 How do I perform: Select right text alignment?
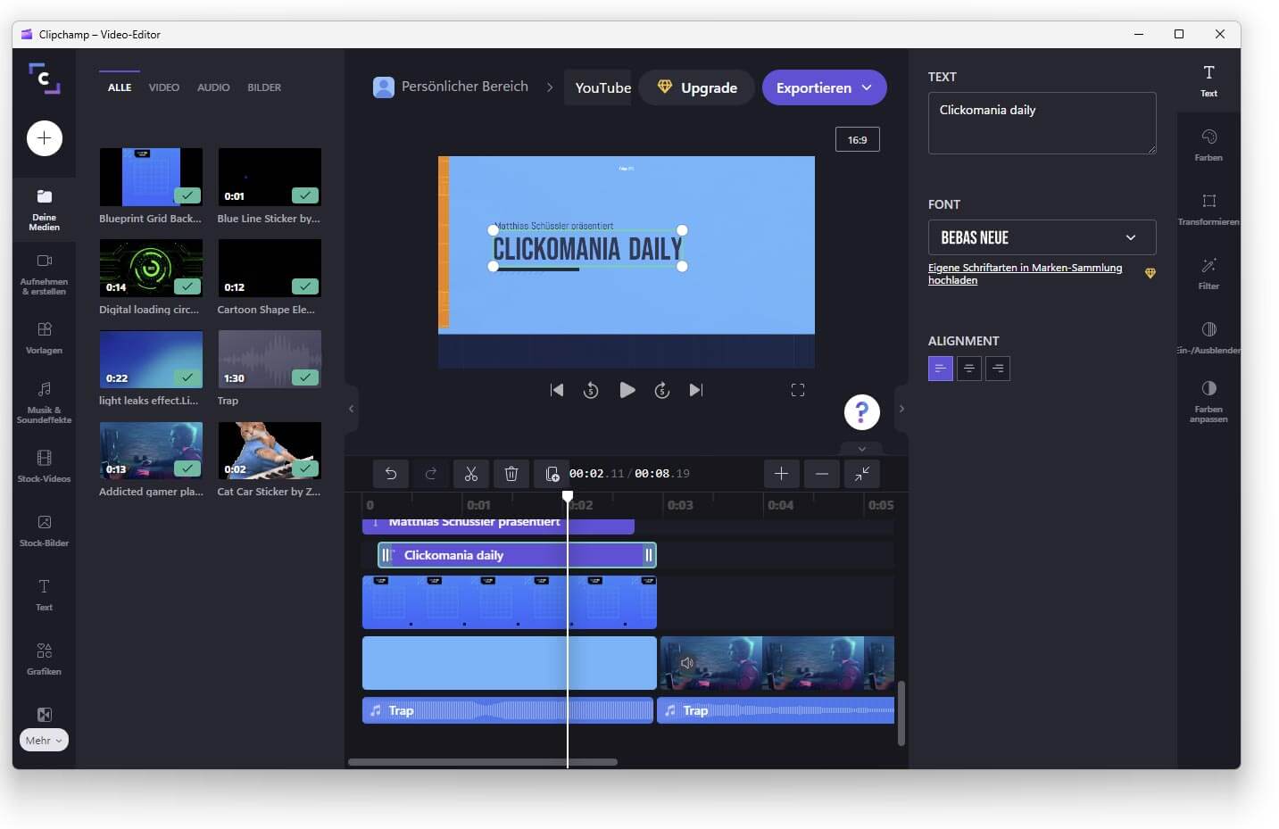point(998,369)
